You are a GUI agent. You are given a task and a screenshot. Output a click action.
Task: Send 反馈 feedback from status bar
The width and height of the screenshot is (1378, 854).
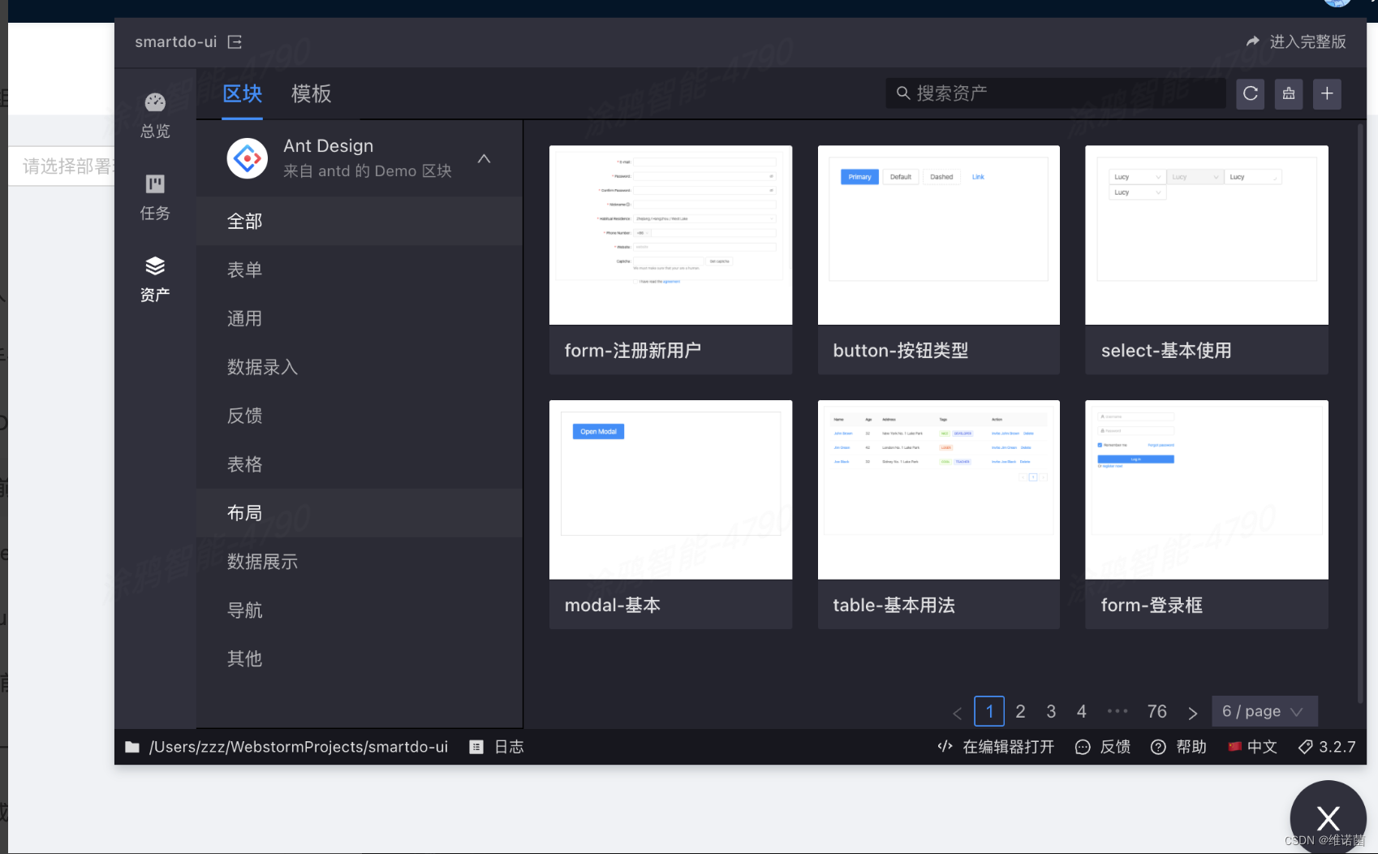coord(1102,746)
